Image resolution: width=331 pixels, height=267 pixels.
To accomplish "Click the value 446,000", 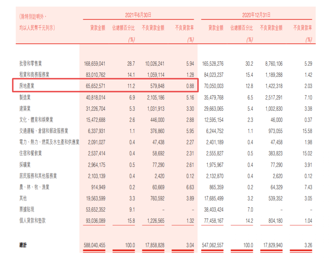I will 157,120.
